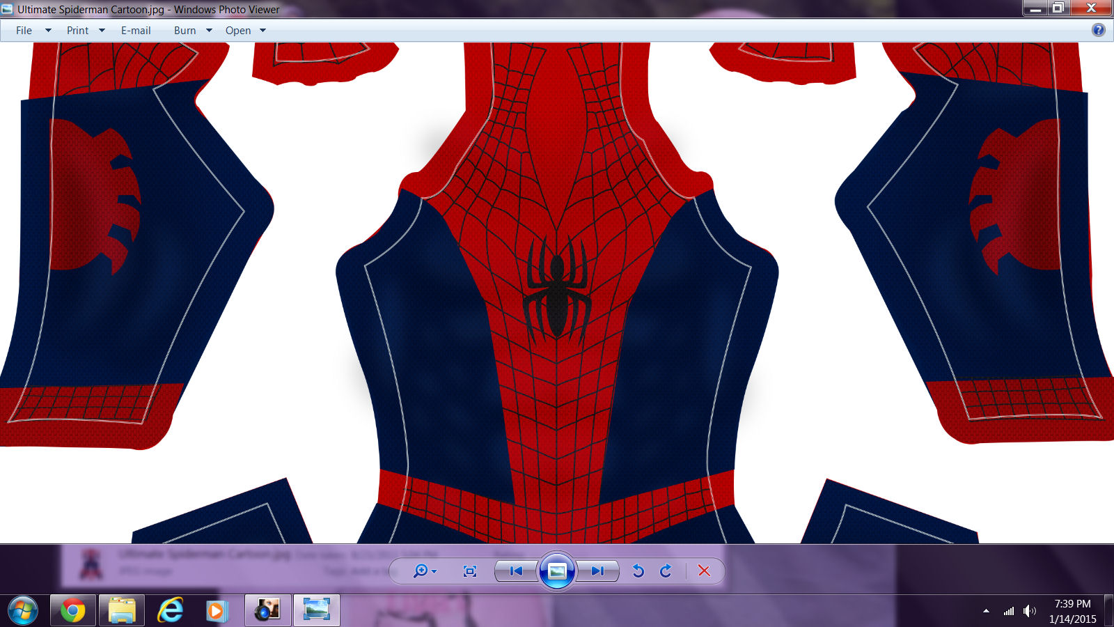Restore down the Photo Viewer window

tap(1058, 8)
